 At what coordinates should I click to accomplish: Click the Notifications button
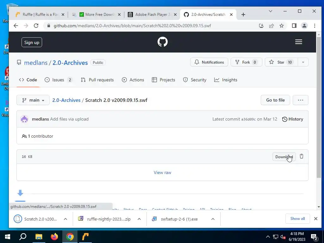[209, 62]
